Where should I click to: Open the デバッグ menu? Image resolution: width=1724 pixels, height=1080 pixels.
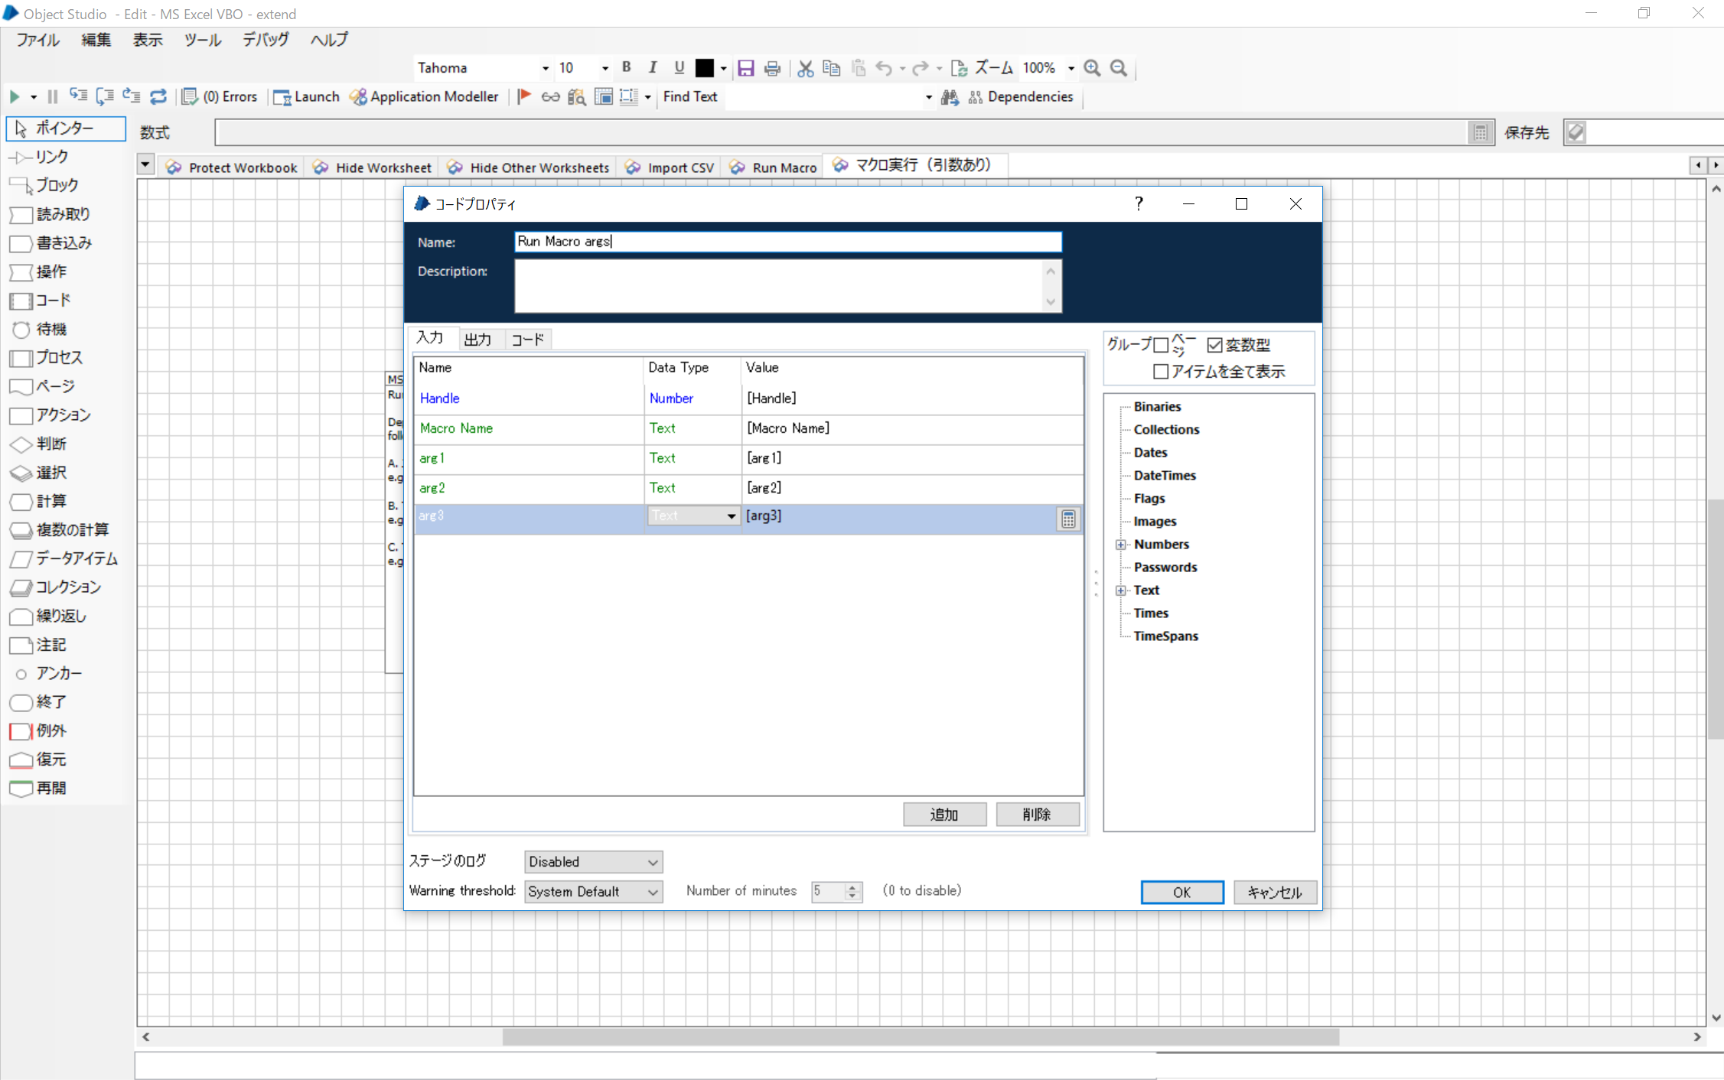click(x=266, y=40)
